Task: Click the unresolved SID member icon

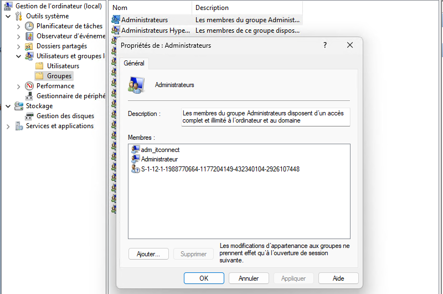Action: tap(136, 169)
